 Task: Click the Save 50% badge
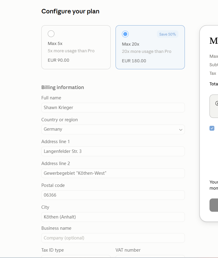coord(168,34)
